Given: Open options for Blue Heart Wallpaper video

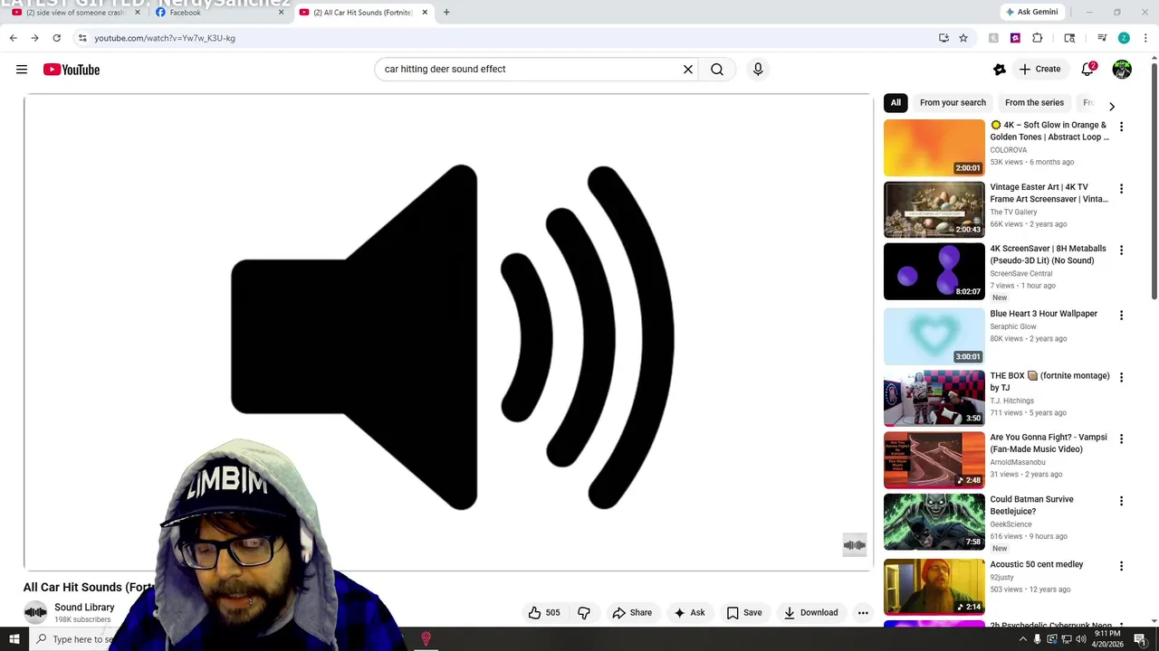Looking at the screenshot, I should pos(1121,315).
